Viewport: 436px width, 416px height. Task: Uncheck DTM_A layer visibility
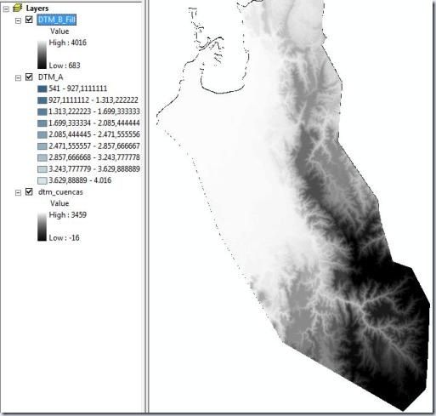29,77
